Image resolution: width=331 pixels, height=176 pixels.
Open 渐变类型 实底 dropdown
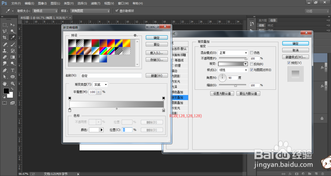(x=100, y=85)
